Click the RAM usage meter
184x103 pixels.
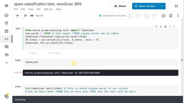click(x=147, y=16)
